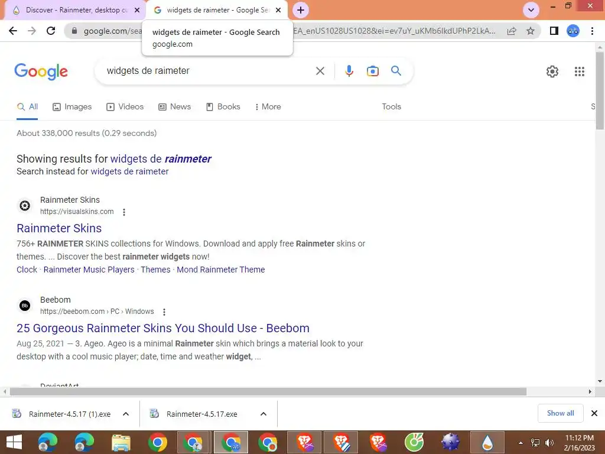Click the vertical scrollbar thumb
The image size is (605, 454).
600,90
